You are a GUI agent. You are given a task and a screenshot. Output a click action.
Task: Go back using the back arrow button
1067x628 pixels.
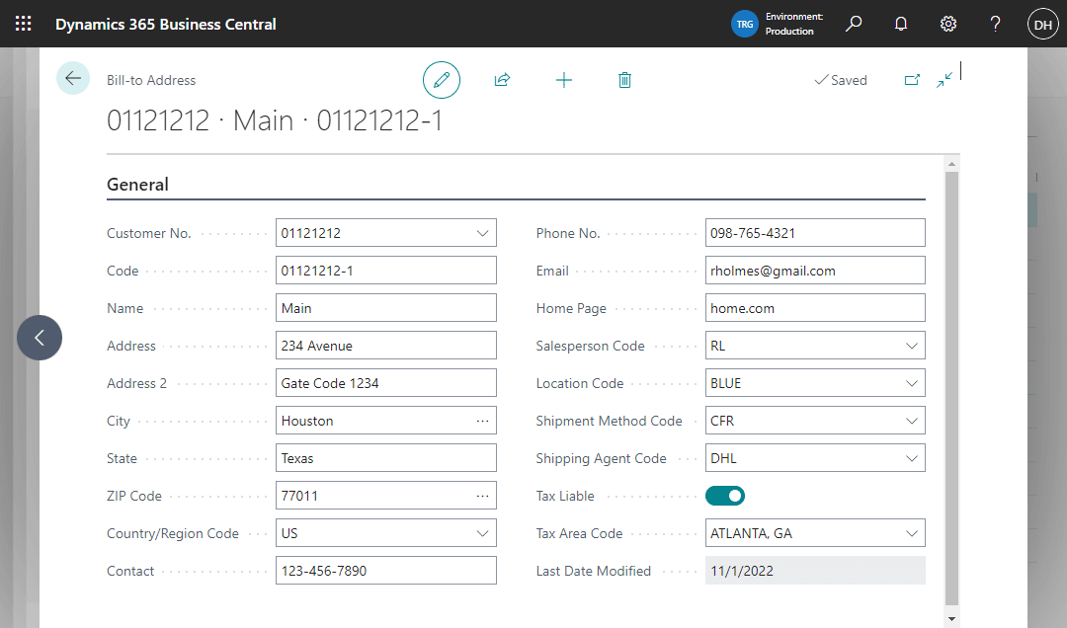tap(73, 79)
